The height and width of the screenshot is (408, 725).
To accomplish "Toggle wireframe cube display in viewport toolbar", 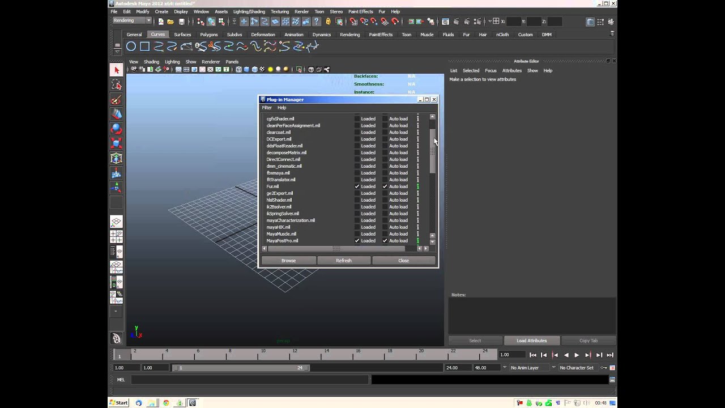I will click(x=238, y=70).
